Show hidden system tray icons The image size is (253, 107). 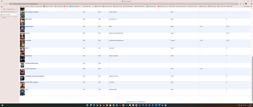pyautogui.click(x=237, y=105)
